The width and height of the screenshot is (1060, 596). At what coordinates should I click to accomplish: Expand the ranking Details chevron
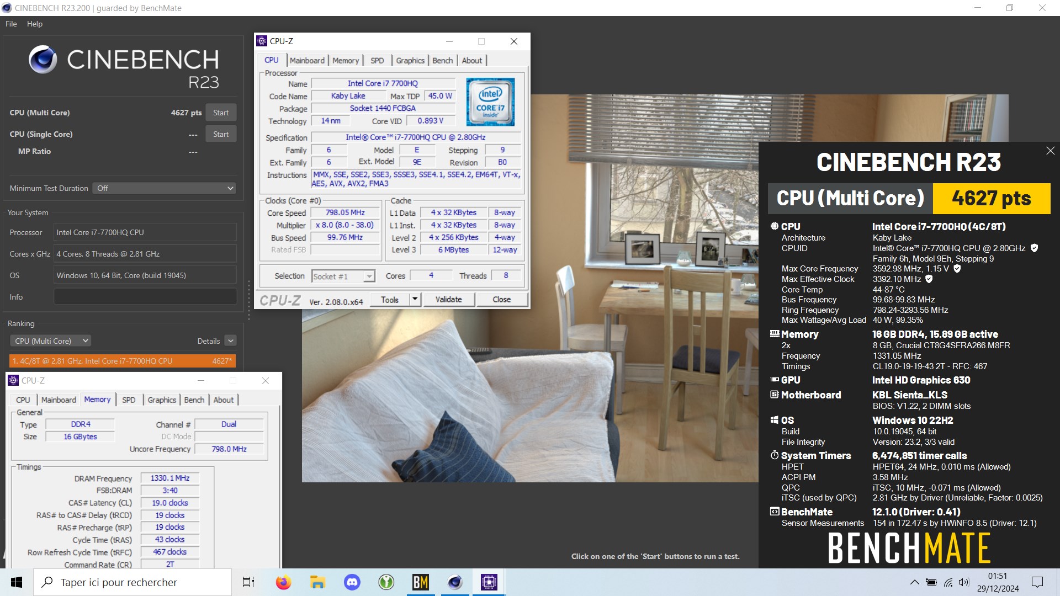(x=231, y=341)
